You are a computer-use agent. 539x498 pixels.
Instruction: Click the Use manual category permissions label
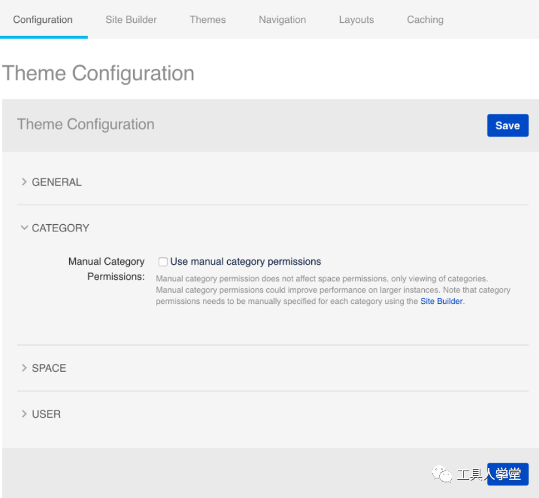(x=245, y=261)
